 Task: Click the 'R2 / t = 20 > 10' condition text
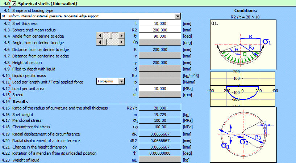coord(245,17)
